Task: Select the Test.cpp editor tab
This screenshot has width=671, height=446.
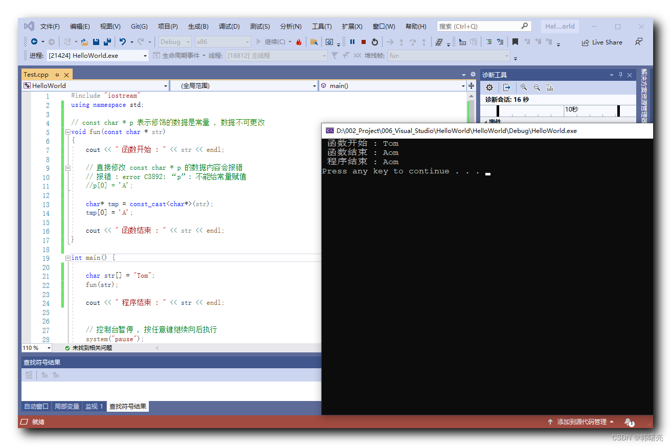Action: 36,75
